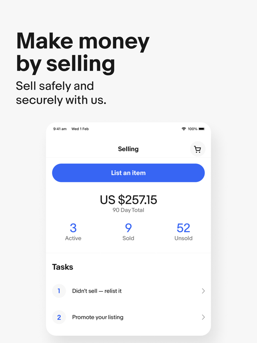
Task: Tap the 90 Day Total label
Action: click(x=128, y=210)
